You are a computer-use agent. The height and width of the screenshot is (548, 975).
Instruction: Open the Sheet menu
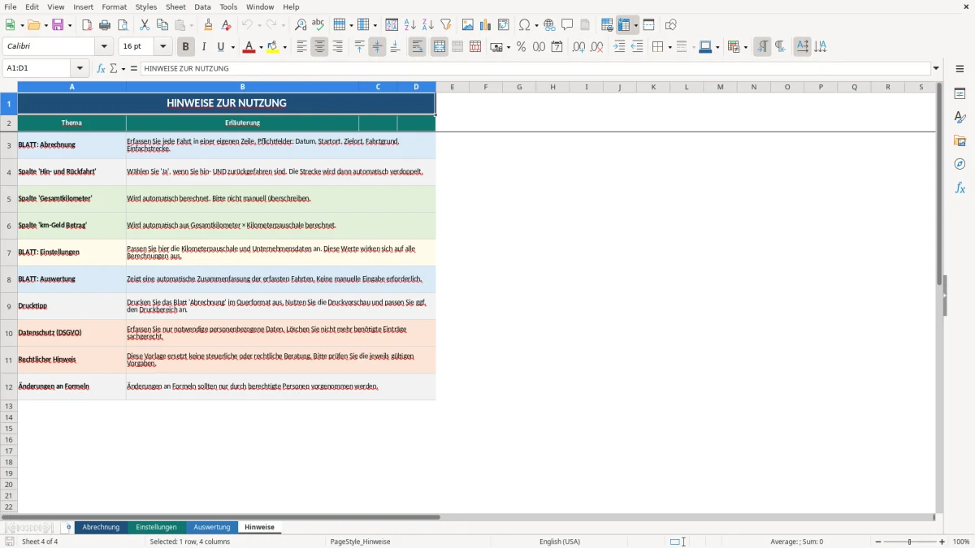175,6
